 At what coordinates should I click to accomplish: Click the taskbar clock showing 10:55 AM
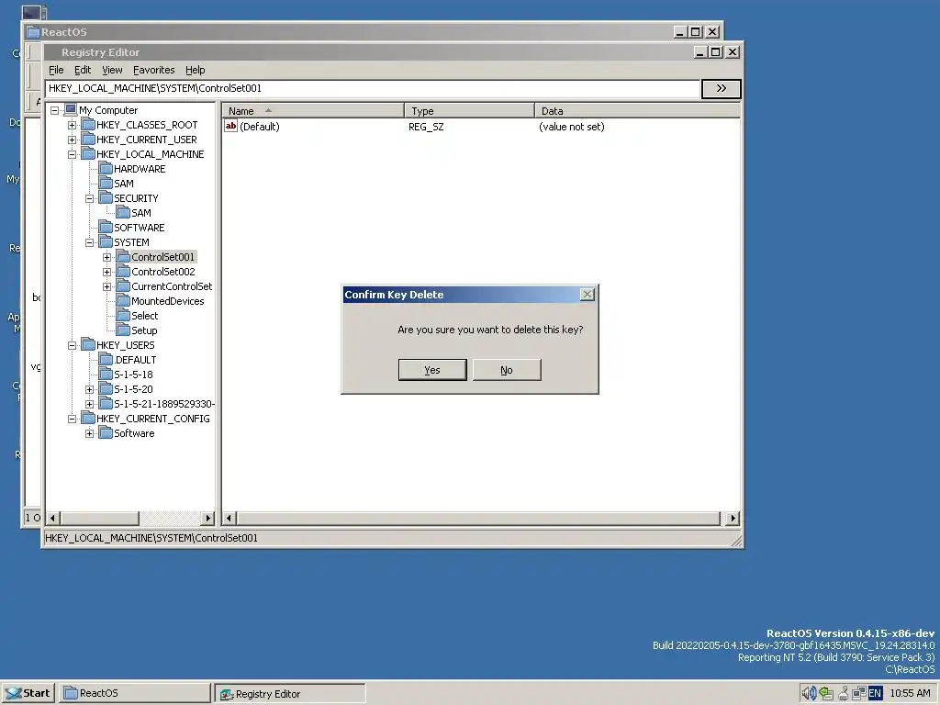click(x=910, y=693)
